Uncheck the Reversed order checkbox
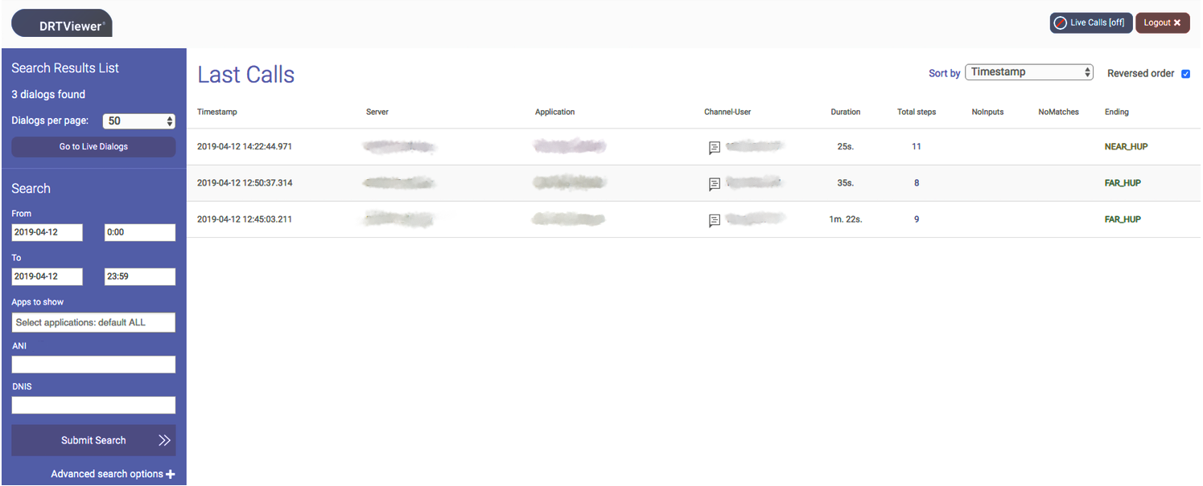Screen dimensions: 1203x486 (1185, 73)
